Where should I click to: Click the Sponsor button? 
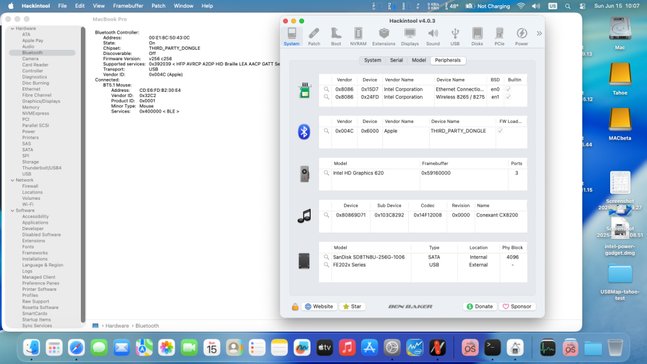click(517, 306)
